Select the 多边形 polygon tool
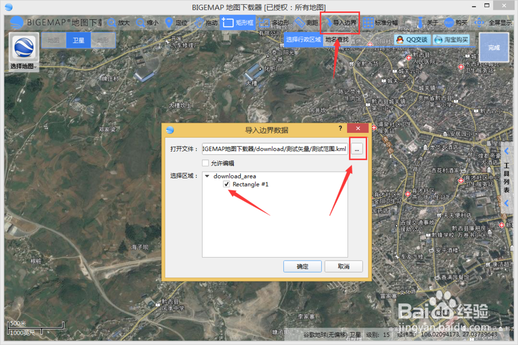Viewport: 518px width, 345px height. click(274, 22)
